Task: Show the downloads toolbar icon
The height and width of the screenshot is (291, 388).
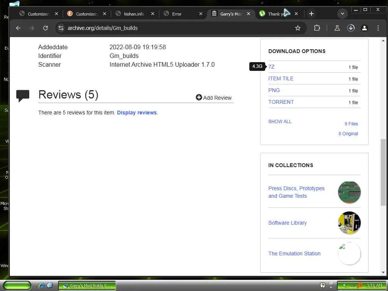Action: click(351, 28)
